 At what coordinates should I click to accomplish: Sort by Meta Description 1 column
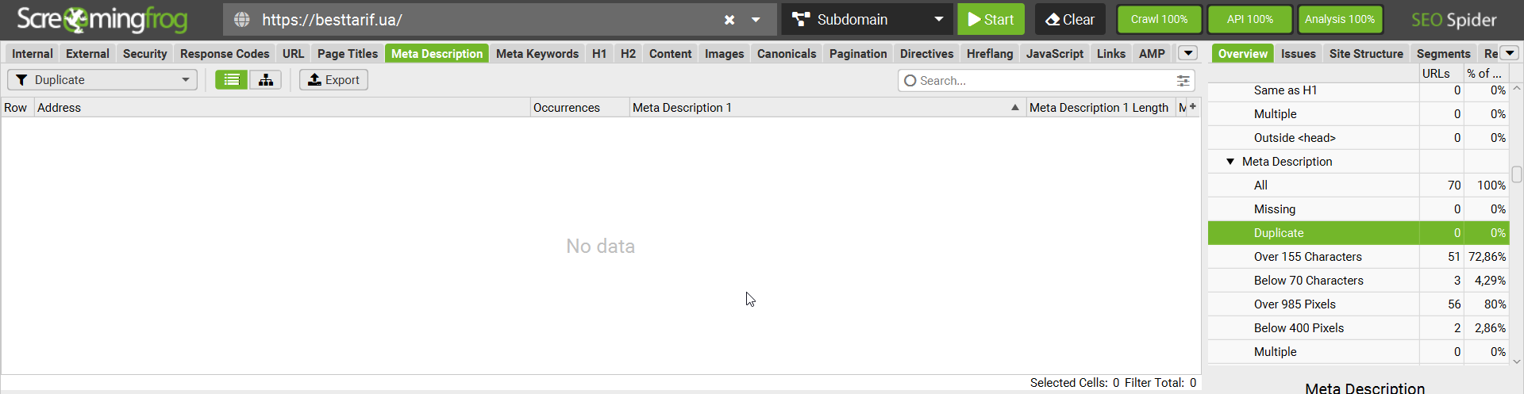pyautogui.click(x=827, y=107)
